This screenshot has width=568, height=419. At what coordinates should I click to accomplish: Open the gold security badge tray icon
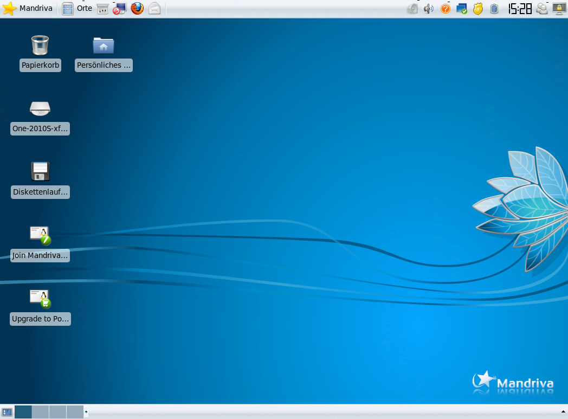[477, 9]
